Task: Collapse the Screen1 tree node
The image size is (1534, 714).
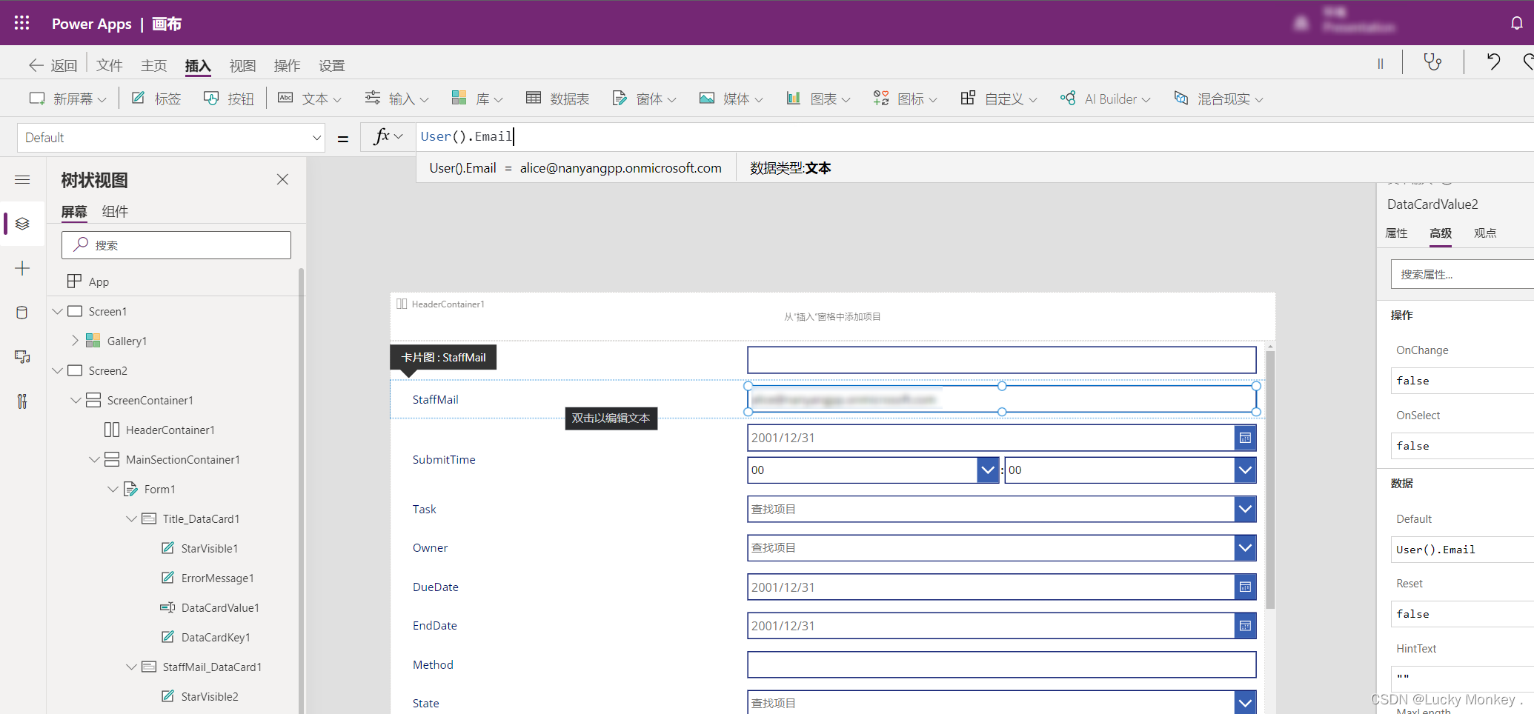Action: 57,312
